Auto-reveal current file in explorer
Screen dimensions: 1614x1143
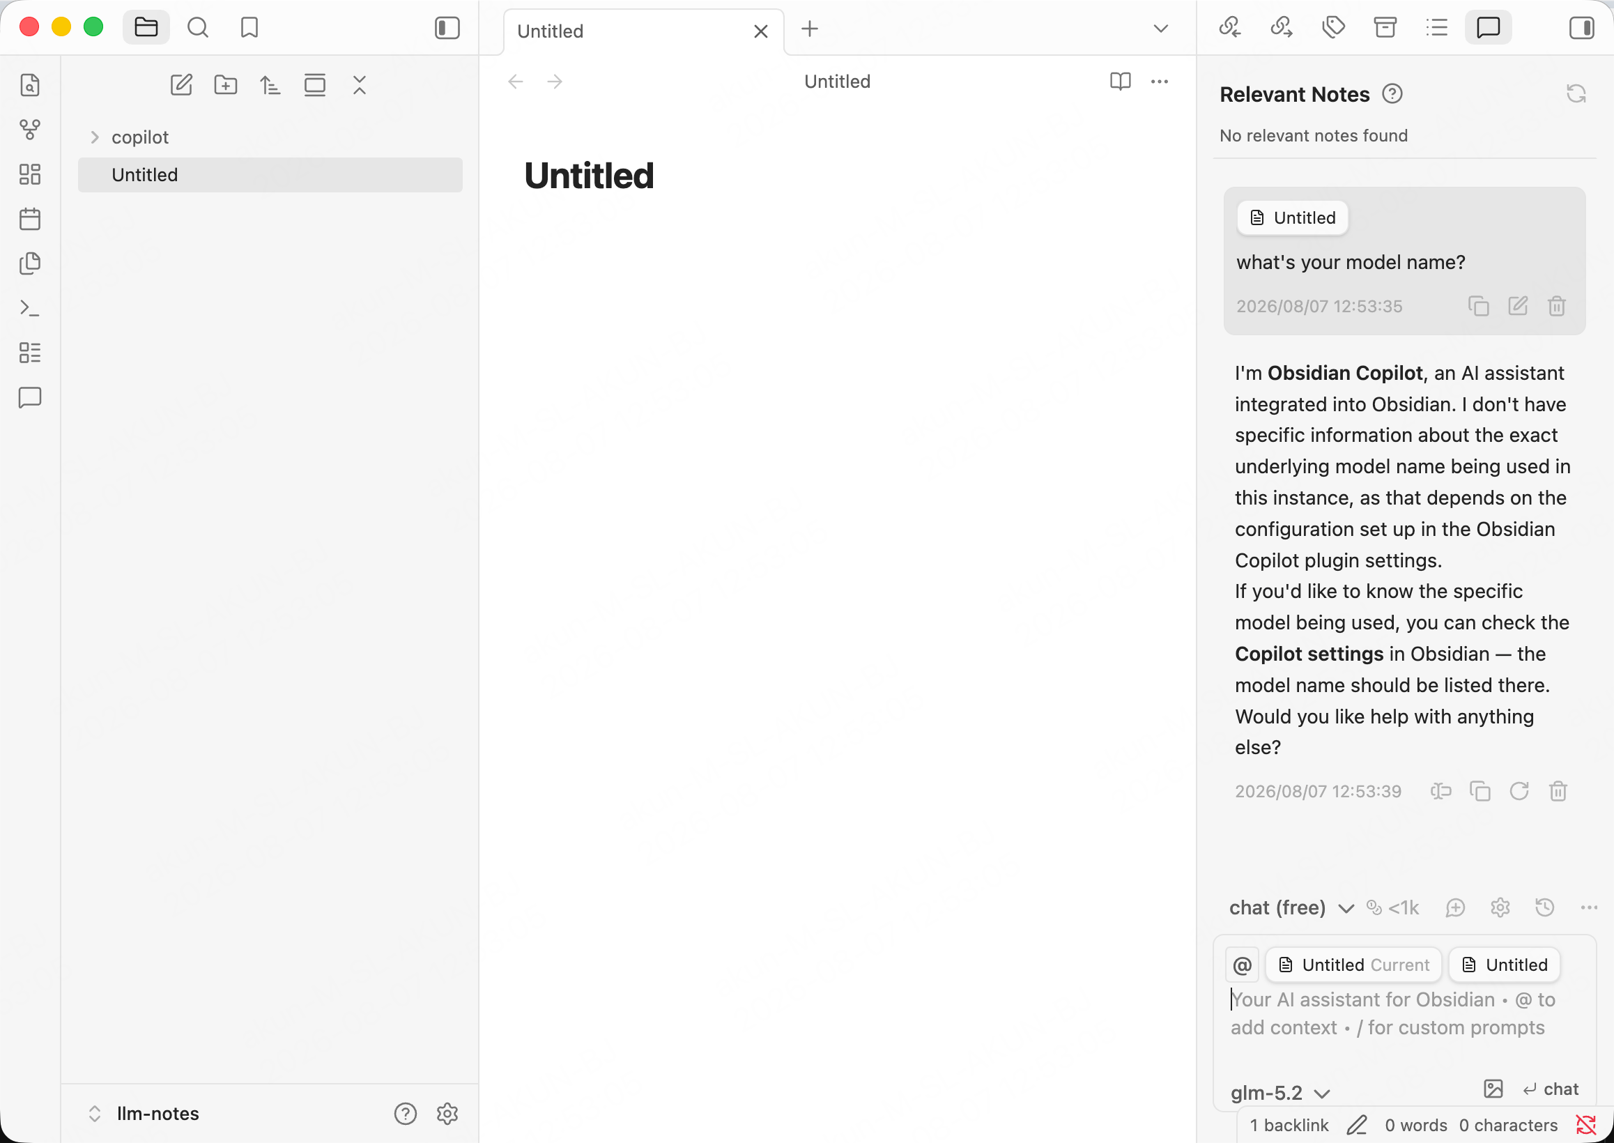314,85
